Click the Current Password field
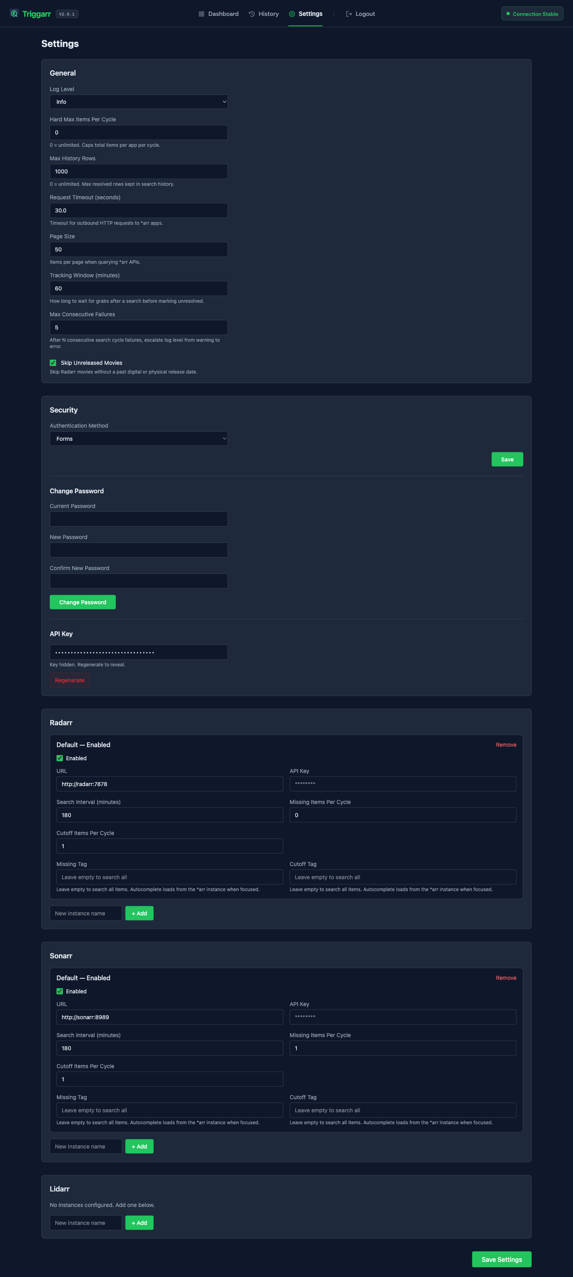 coord(139,519)
